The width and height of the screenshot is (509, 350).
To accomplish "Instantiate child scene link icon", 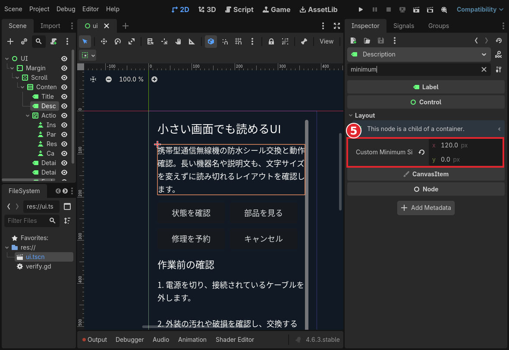I will click(24, 41).
